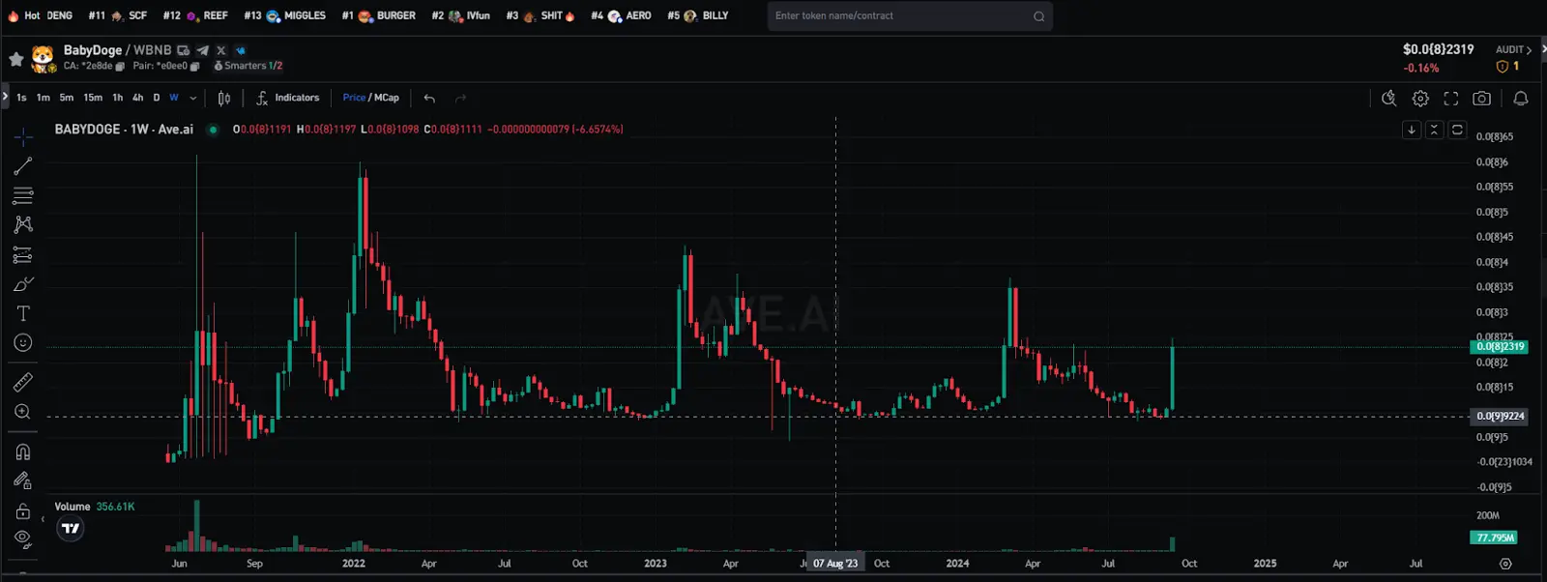Toggle magnet mode for drawings

pyautogui.click(x=23, y=451)
